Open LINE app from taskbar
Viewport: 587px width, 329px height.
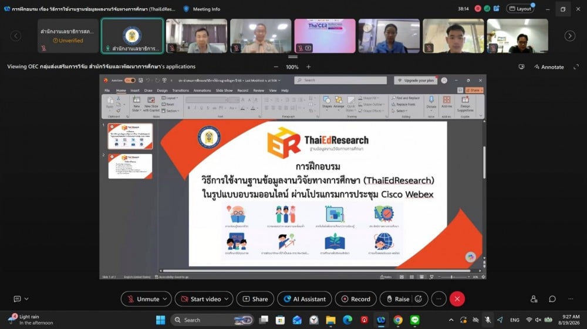(415, 320)
